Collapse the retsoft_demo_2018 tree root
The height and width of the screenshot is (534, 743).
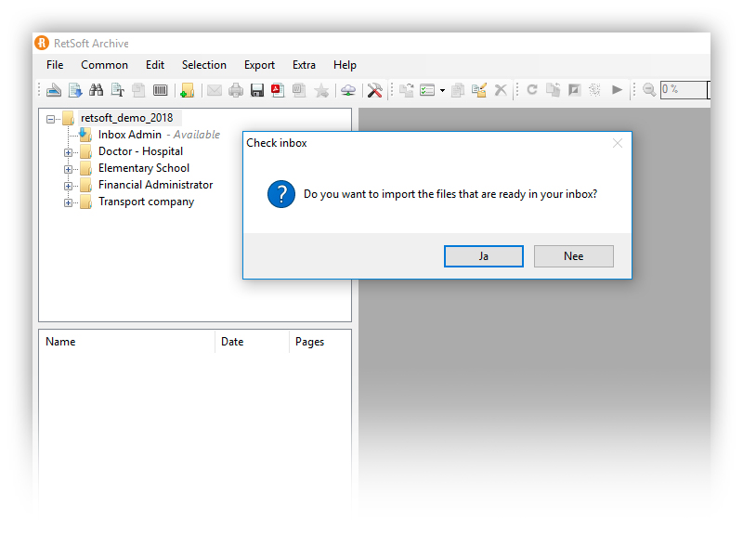[50, 119]
